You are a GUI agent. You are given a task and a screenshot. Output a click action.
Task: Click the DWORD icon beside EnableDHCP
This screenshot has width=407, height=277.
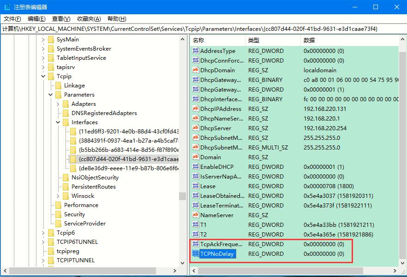pyautogui.click(x=197, y=167)
